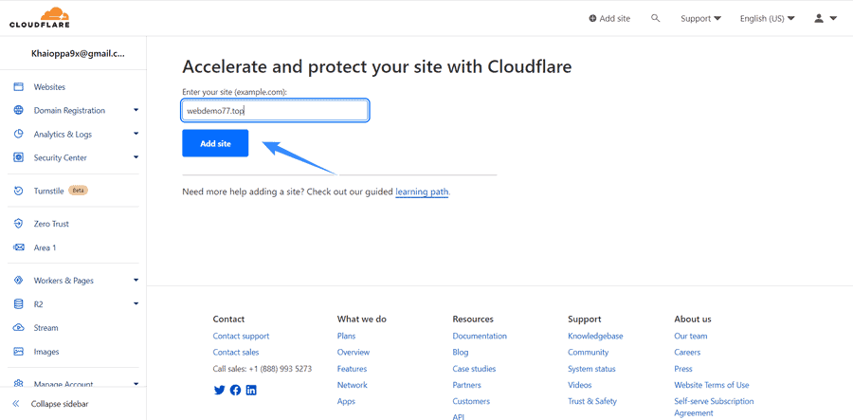Image resolution: width=853 pixels, height=420 pixels.
Task: Open Website Terms of Use link
Action: 711,385
